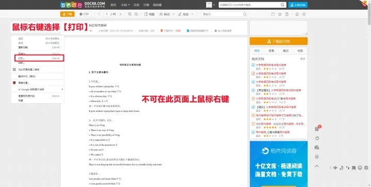The width and height of the screenshot is (371, 187).
Task: Choose the red shield block-element entry
Action: tap(38, 83)
